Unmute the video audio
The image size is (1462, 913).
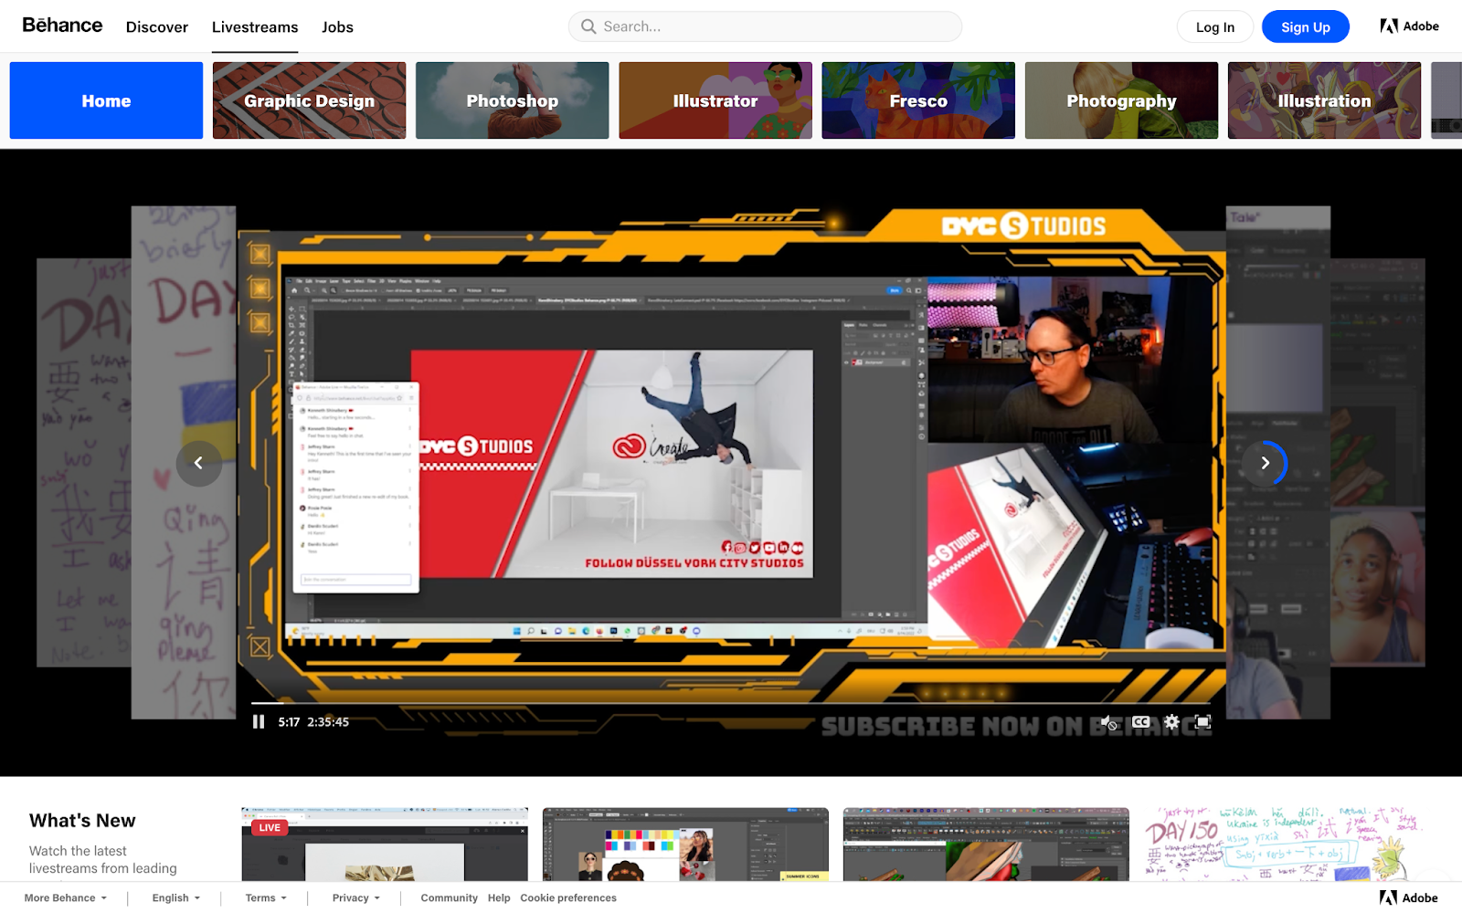[1108, 722]
